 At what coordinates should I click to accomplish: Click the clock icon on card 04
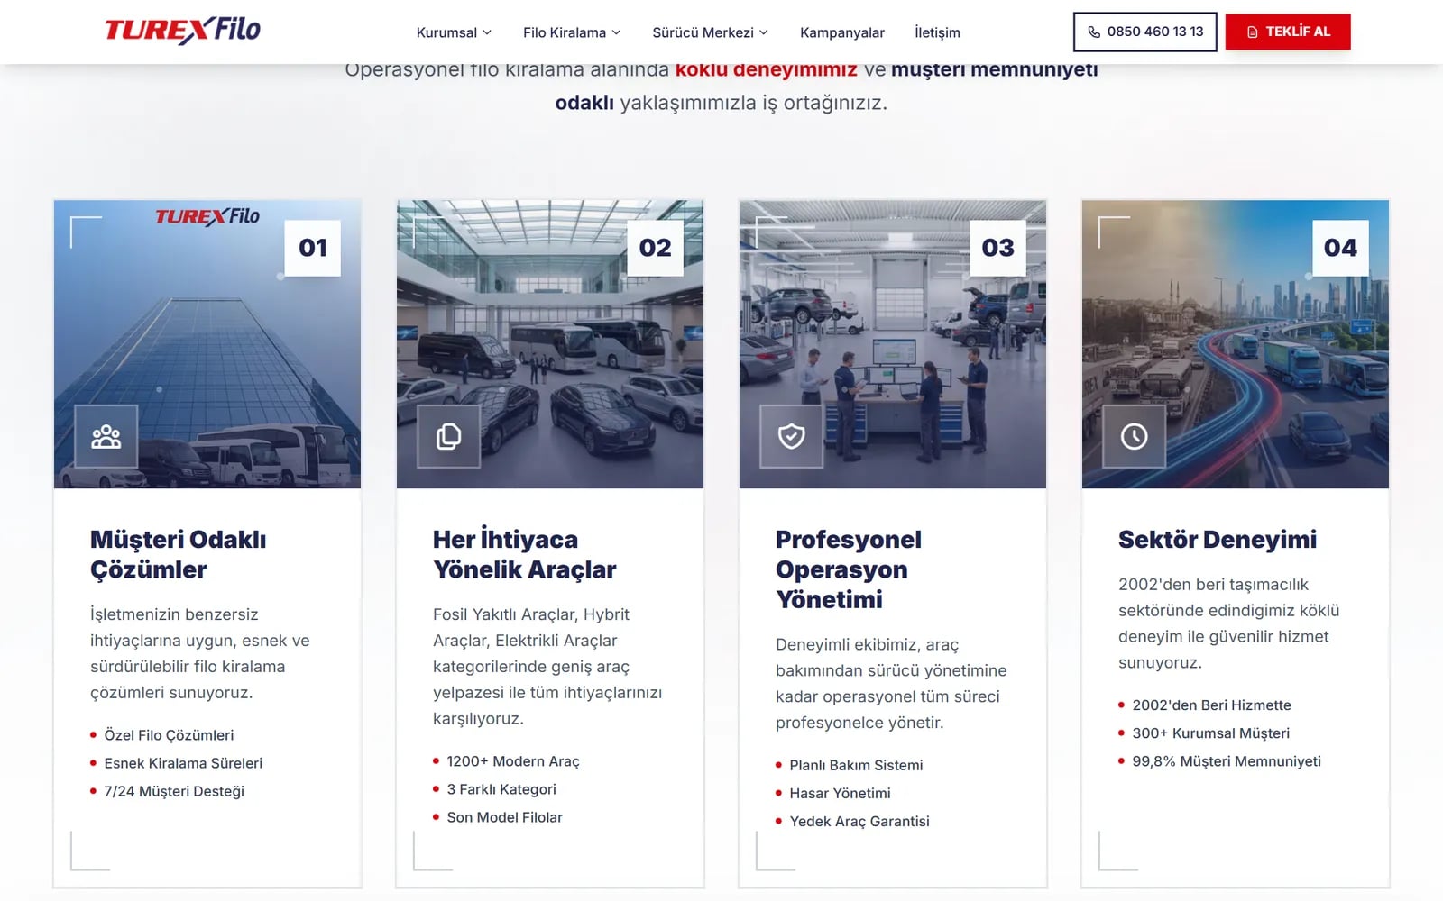tap(1135, 437)
